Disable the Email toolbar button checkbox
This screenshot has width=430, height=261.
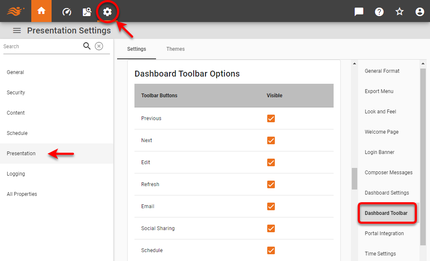tap(271, 206)
